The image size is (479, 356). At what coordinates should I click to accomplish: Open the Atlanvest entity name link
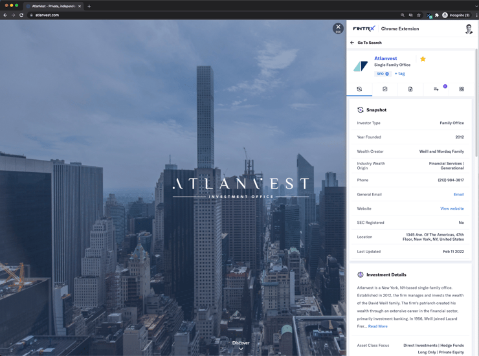[x=386, y=58]
